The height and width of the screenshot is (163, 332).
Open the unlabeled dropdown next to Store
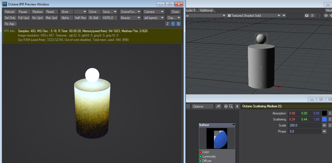pos(80,12)
